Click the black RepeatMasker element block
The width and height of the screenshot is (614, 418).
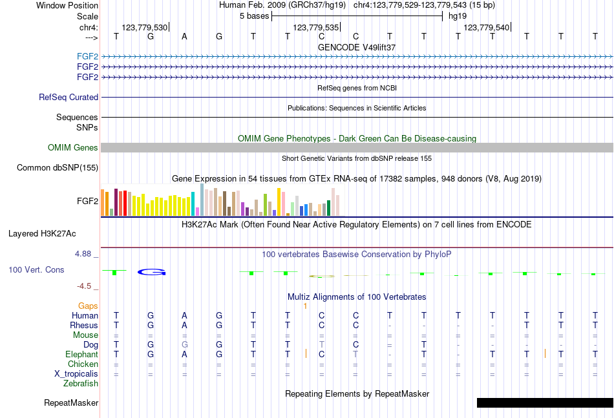coord(545,402)
